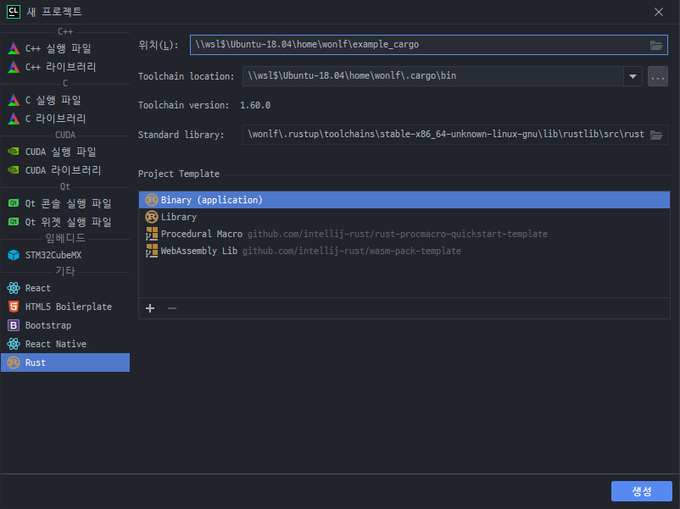This screenshot has height=509, width=680.
Task: Select the Rust project type
Action: coord(65,362)
